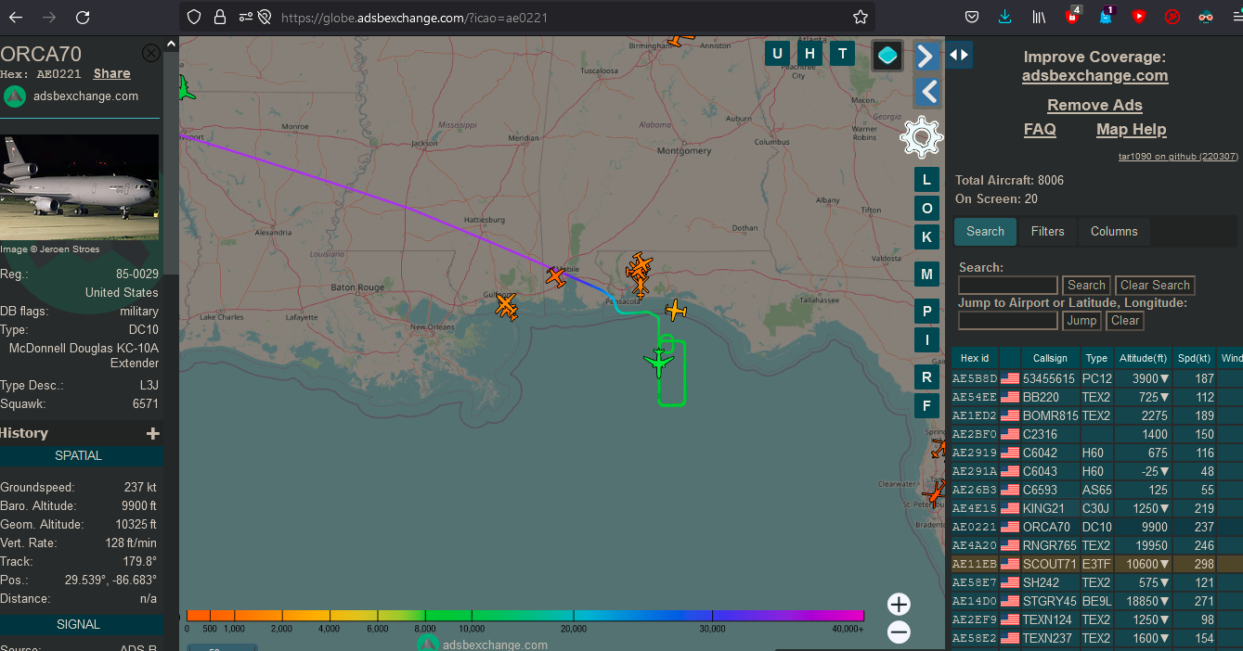Select the KING21 row in table
The image size is (1243, 651).
[1097, 508]
